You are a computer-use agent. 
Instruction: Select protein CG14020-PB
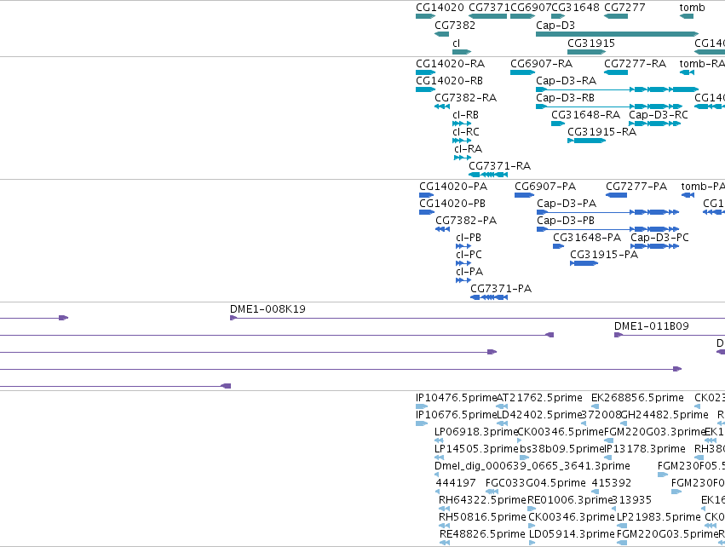pyautogui.click(x=426, y=212)
